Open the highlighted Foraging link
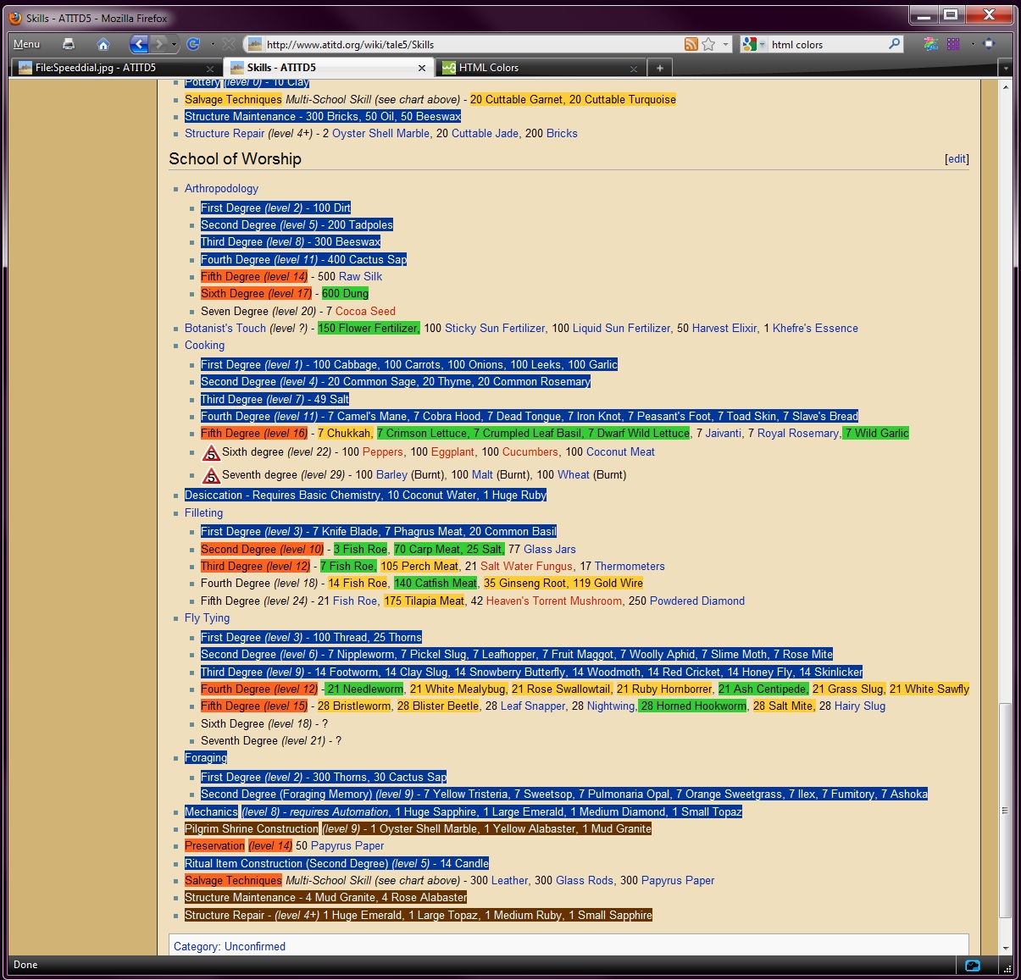Image resolution: width=1021 pixels, height=980 pixels. pos(206,758)
